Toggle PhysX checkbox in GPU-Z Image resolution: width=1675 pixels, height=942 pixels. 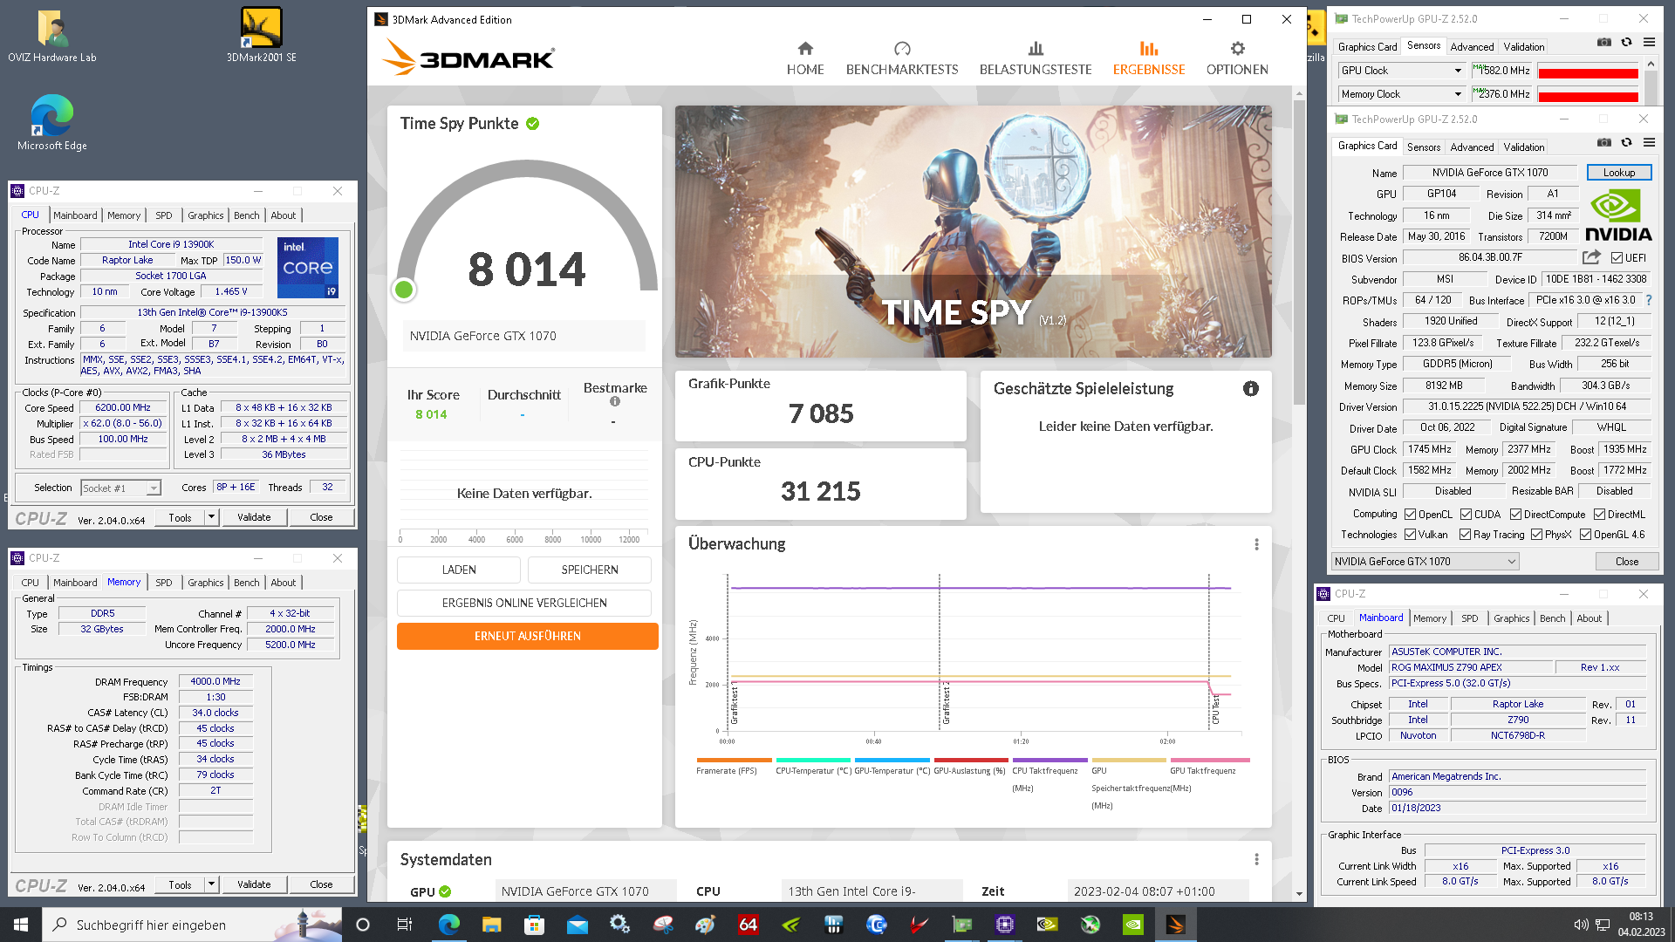(x=1536, y=535)
